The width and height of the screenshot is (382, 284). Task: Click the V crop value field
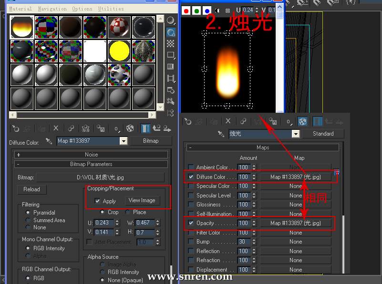[x=104, y=232]
